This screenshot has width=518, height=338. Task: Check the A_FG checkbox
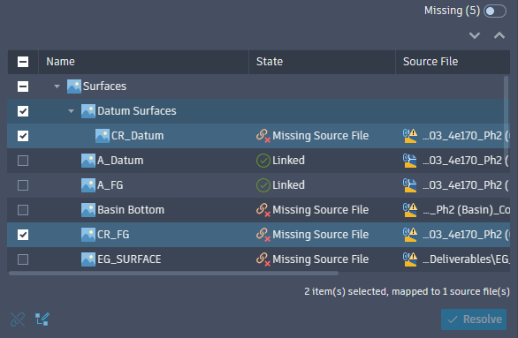pos(23,185)
